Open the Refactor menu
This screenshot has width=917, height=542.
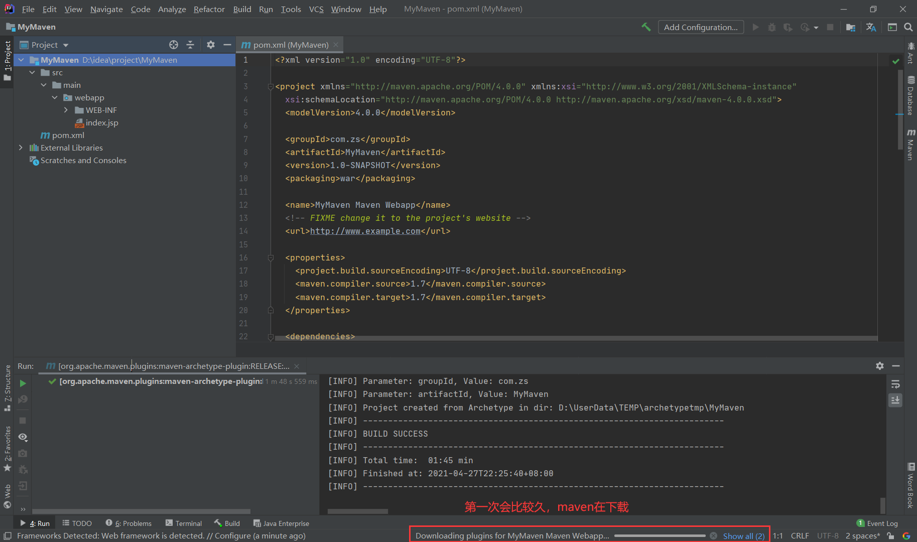tap(209, 9)
